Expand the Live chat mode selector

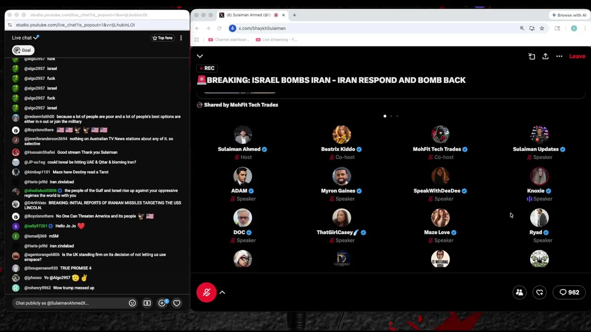(x=26, y=38)
